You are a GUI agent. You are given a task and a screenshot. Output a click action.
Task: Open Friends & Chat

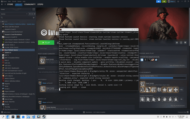(183, 112)
